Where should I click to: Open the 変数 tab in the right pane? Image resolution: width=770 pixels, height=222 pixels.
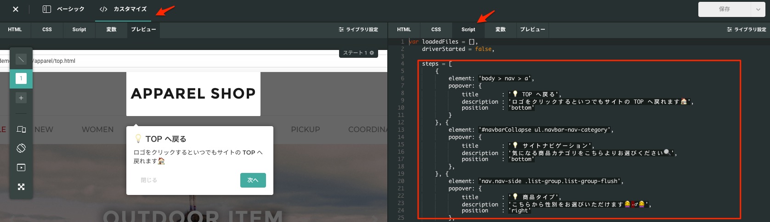pyautogui.click(x=500, y=29)
